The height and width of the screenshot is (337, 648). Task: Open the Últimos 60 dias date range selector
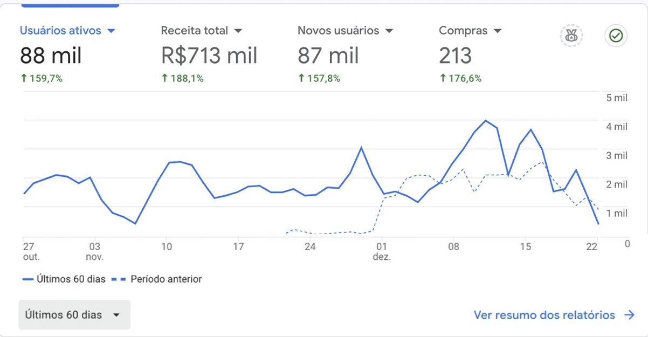coord(74,315)
